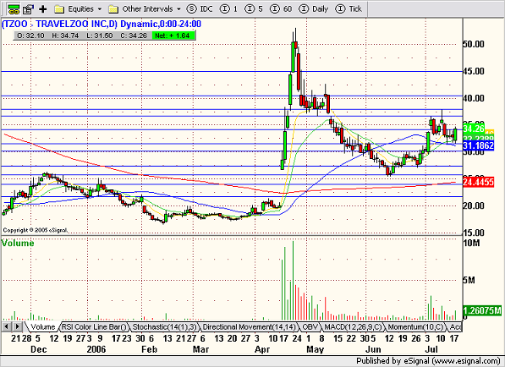505x367 pixels.
Task: Click the Jul month axis label
Action: tap(431, 349)
